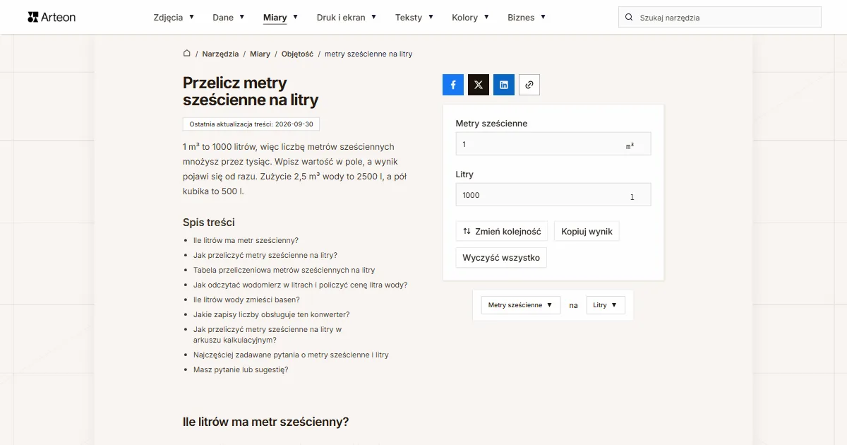
Task: Open the Biznes menu
Action: coord(527,17)
